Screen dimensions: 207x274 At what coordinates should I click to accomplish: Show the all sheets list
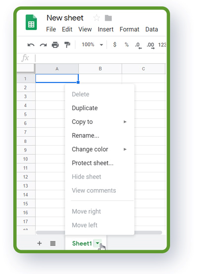(53, 243)
